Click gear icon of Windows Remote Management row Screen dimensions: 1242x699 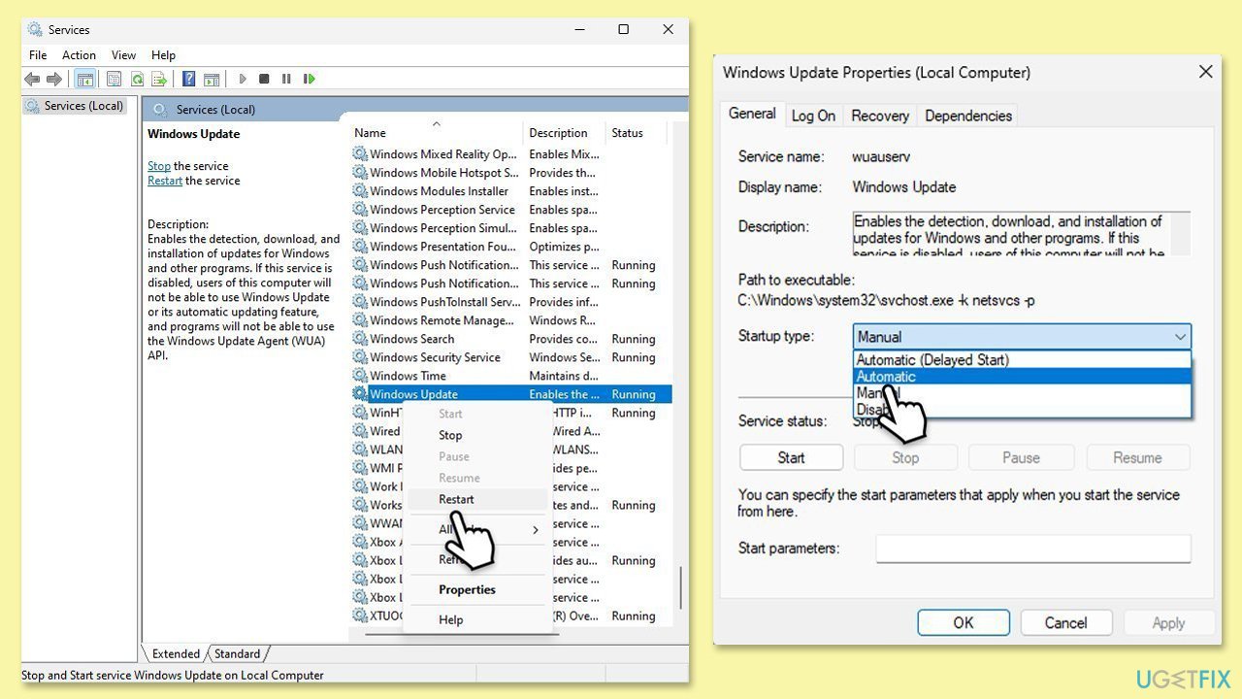[x=360, y=320]
